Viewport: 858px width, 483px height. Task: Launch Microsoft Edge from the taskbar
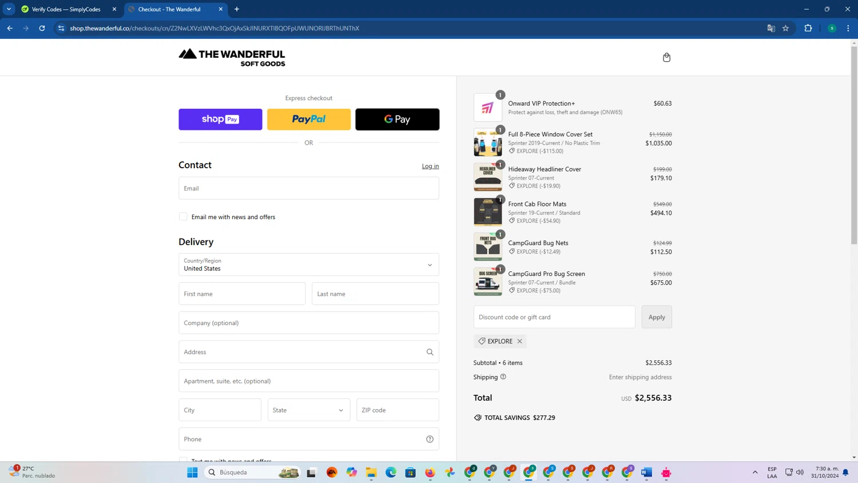[391, 472]
